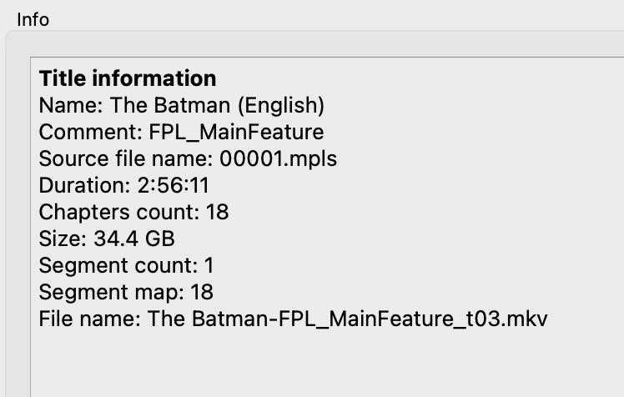The height and width of the screenshot is (397, 624).
Task: Select the Chapters count: 18 line
Action: click(x=133, y=212)
